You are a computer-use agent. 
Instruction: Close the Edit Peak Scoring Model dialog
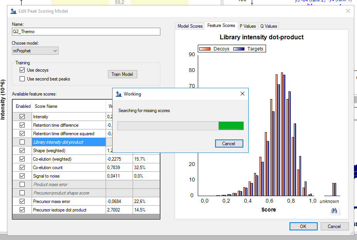[x=348, y=11]
